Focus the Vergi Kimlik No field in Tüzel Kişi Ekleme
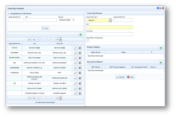Screen dimensions: 176x117 (x=123, y=20)
